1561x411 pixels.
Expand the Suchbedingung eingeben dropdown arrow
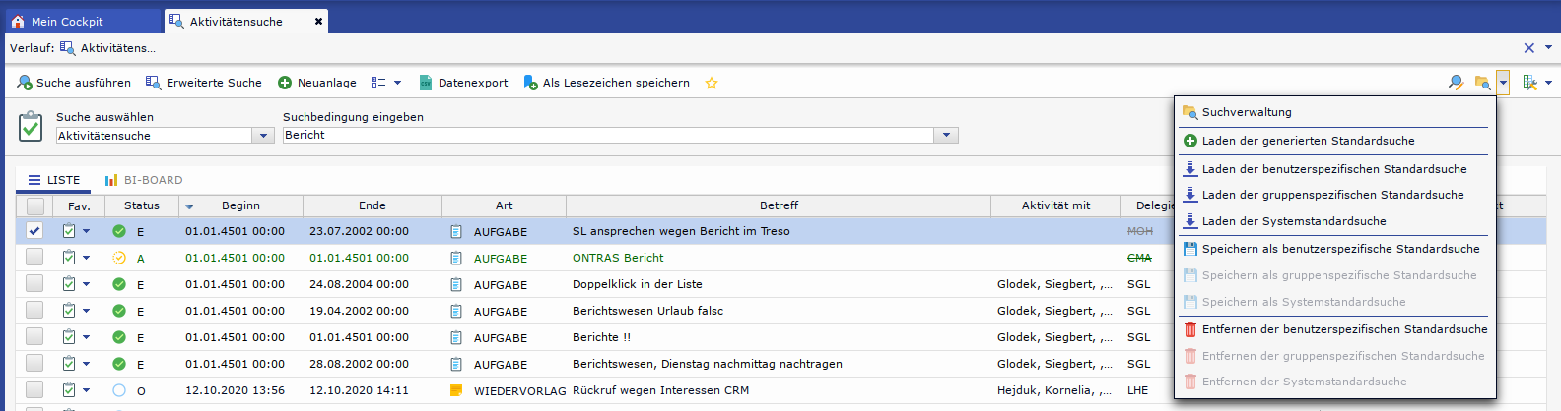[x=947, y=136]
